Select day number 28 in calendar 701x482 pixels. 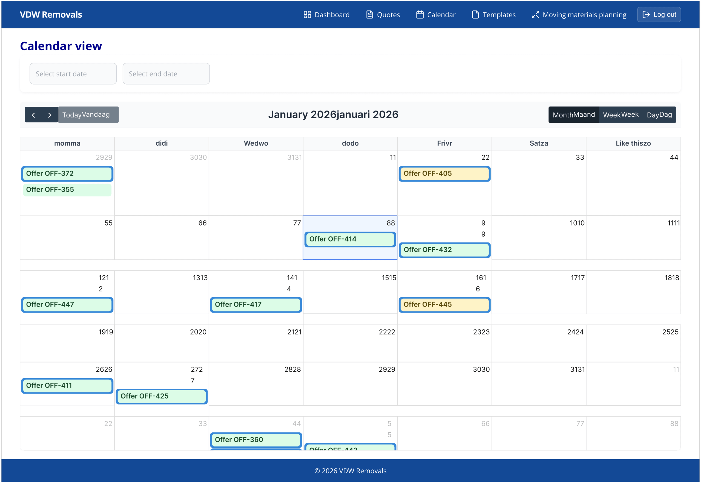click(x=292, y=370)
